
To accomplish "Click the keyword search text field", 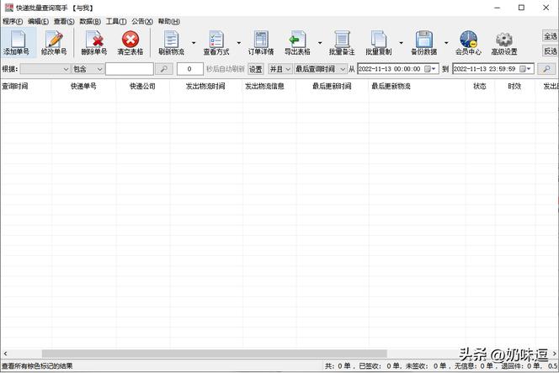I will [x=130, y=69].
